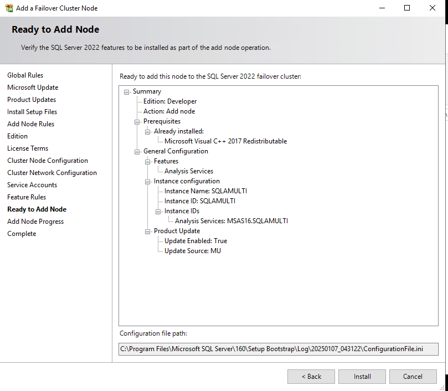Select Global Rules step in sidebar

(25, 75)
